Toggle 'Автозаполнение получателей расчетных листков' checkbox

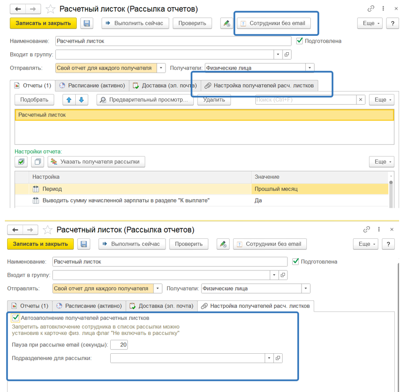point(16,317)
